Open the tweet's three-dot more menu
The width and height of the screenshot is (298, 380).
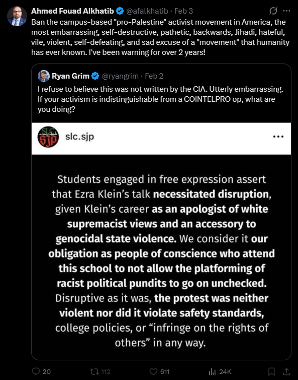(286, 11)
